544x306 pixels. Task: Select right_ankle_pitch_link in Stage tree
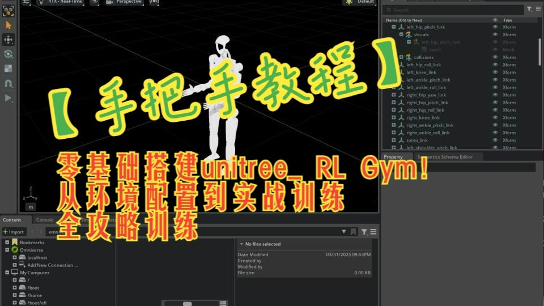point(430,125)
